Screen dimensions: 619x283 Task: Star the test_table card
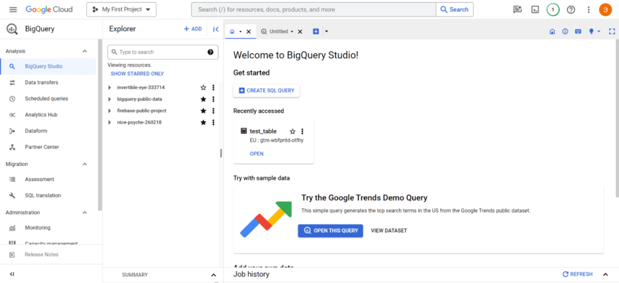(293, 131)
